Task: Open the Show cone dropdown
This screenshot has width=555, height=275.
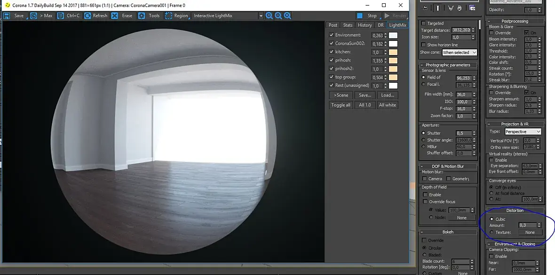Action: 459,53
